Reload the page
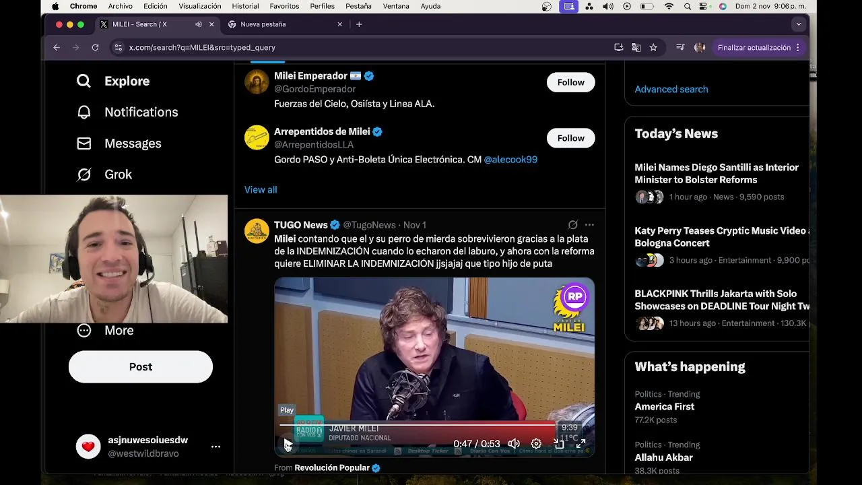Screen dimensions: 862x485 tap(95, 48)
